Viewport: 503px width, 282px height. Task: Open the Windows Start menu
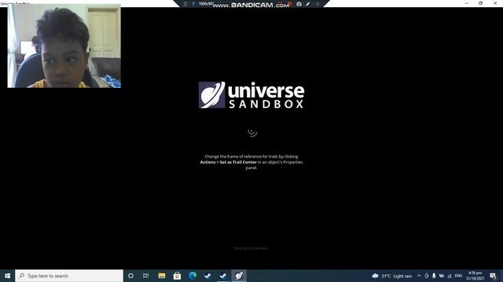click(7, 276)
